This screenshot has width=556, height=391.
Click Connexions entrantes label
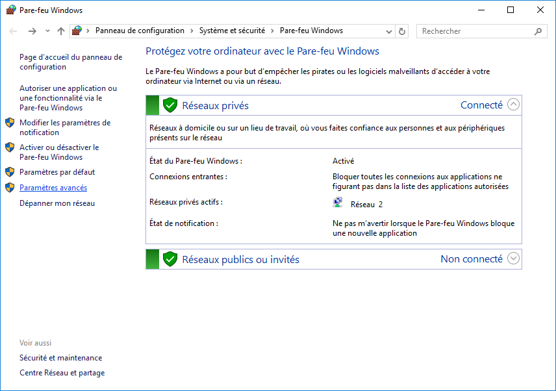point(188,177)
